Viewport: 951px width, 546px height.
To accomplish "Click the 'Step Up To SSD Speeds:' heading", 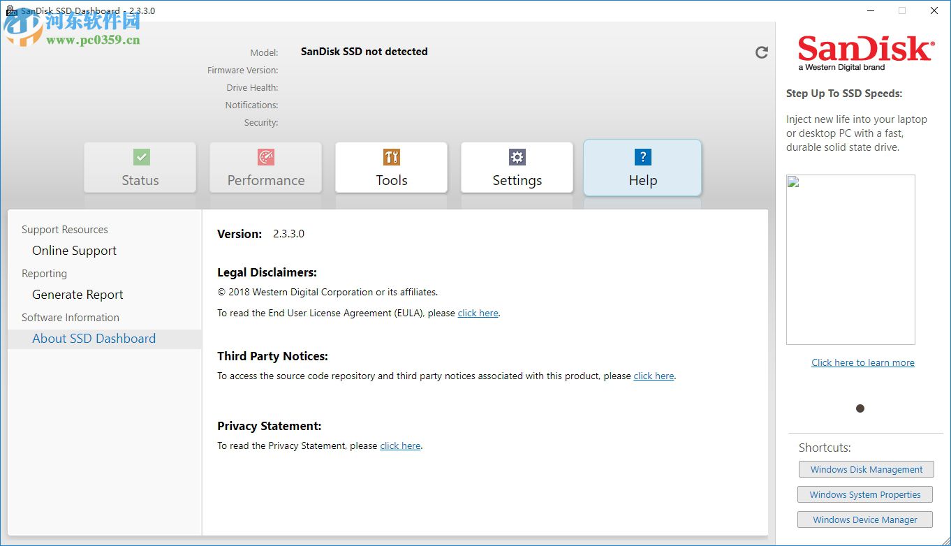I will [844, 94].
